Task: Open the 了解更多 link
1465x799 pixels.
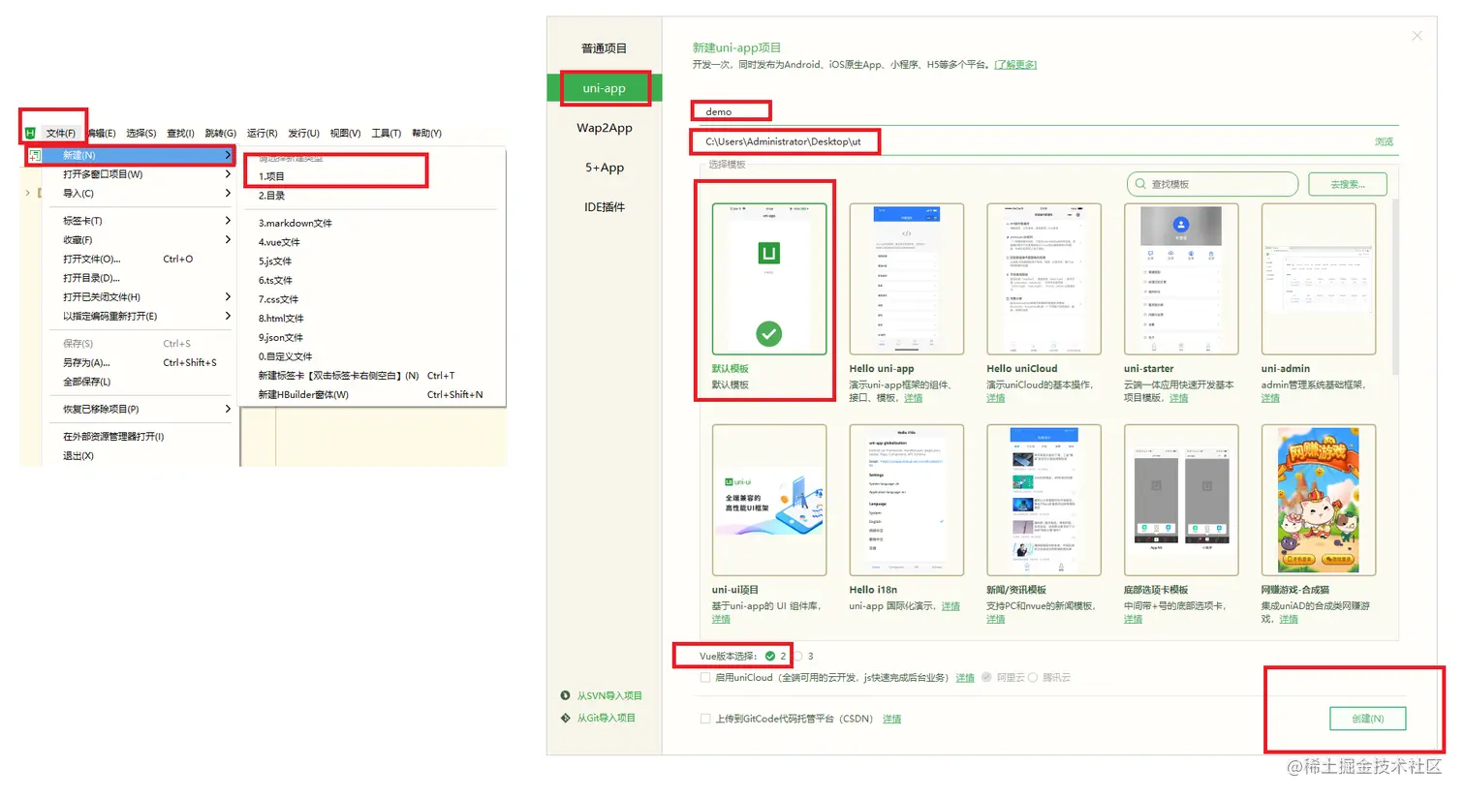Action: click(1015, 65)
